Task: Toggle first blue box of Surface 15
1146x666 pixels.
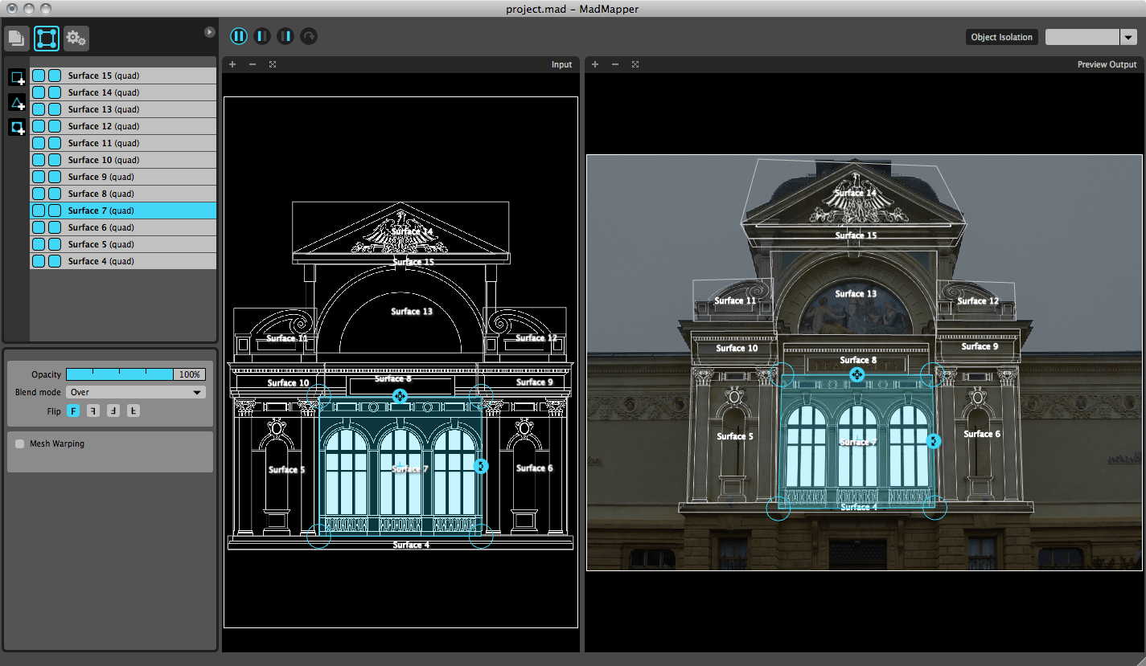Action: 39,76
